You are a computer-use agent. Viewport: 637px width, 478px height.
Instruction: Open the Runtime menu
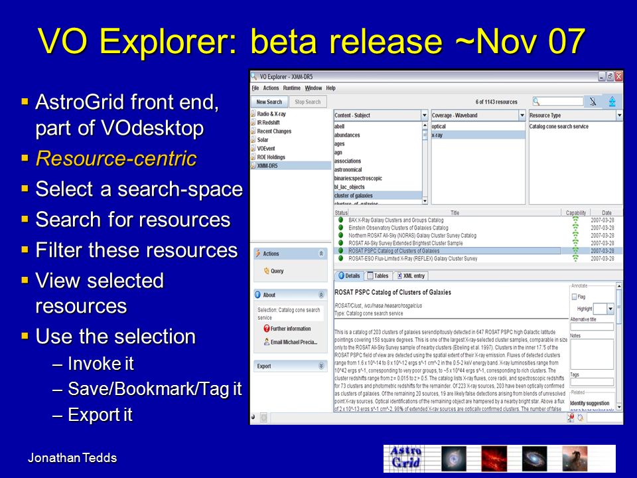(292, 88)
